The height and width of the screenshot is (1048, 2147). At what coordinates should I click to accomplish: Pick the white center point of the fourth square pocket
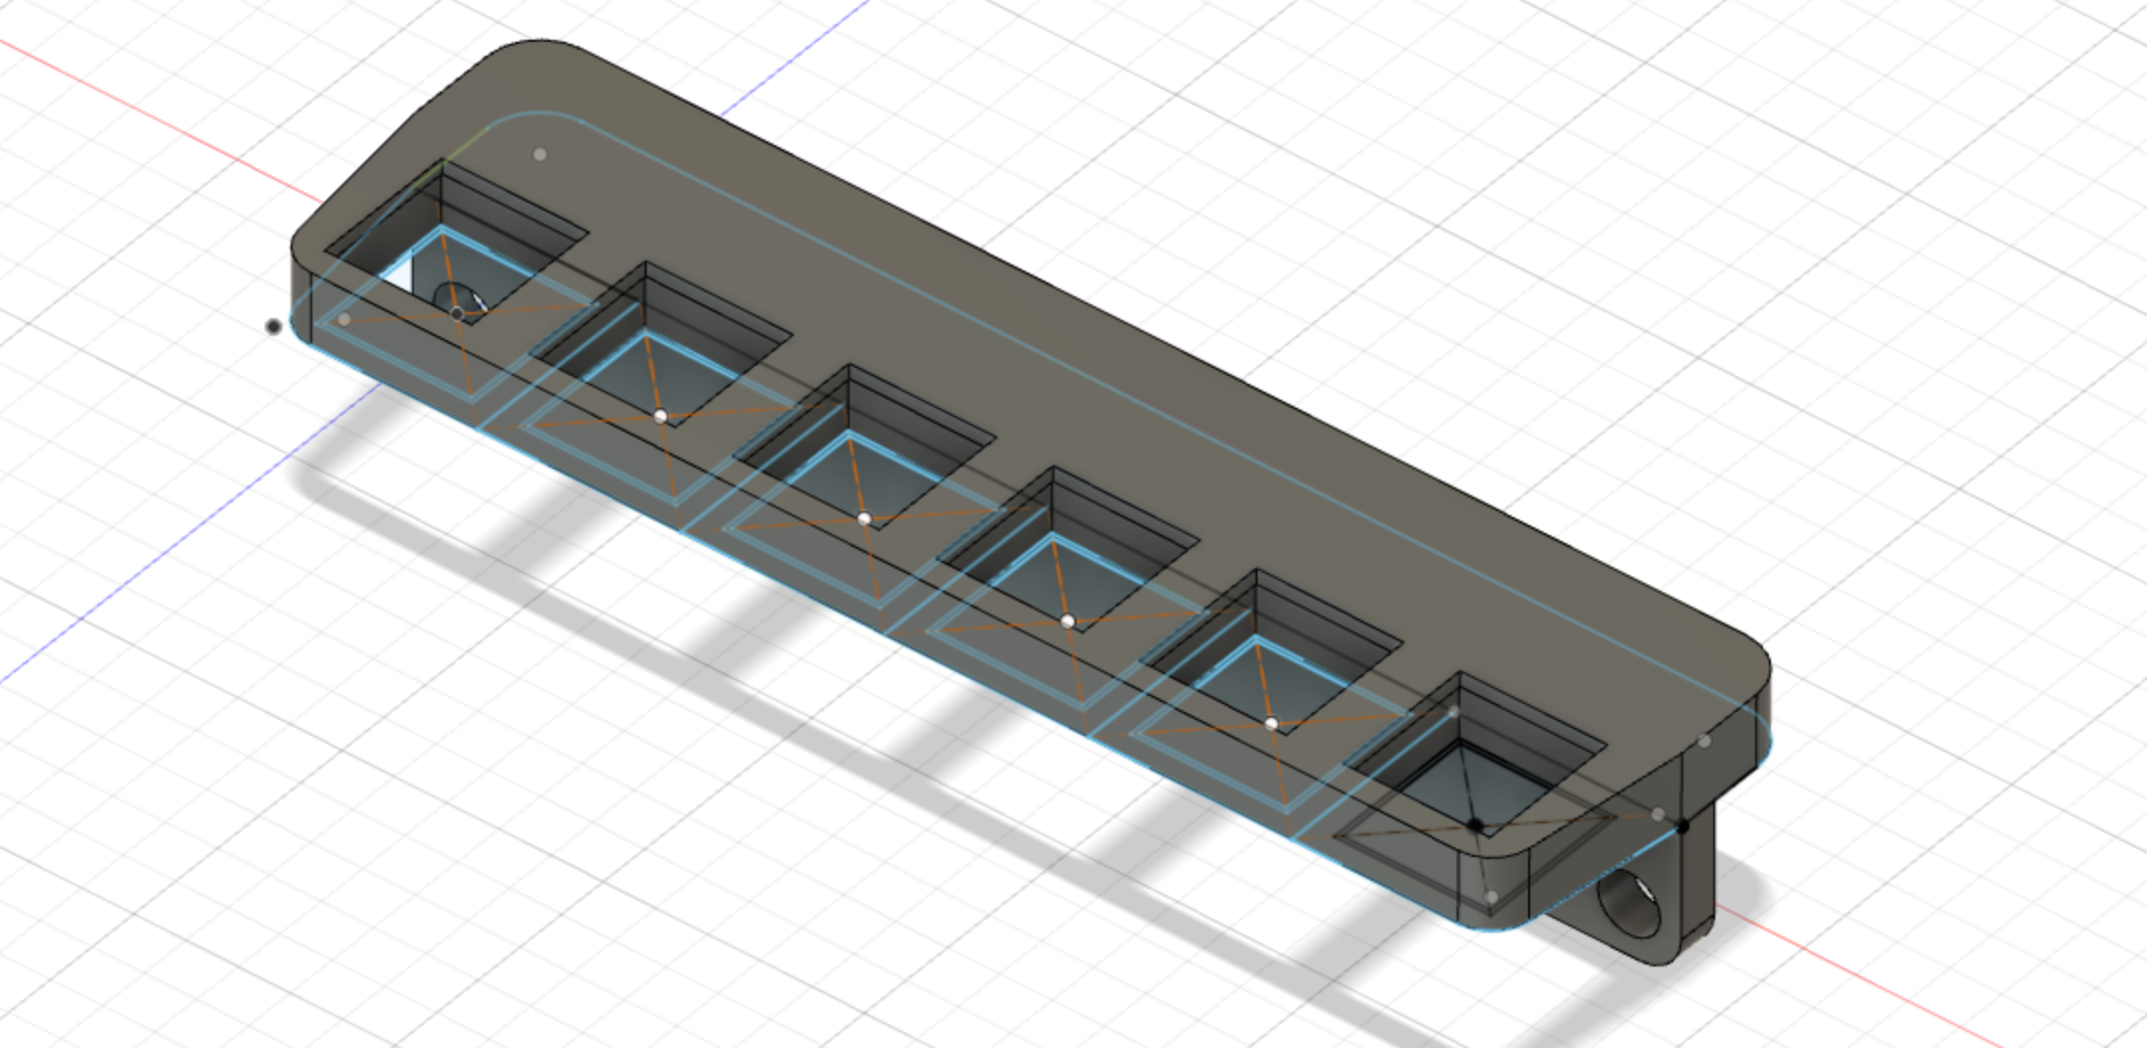tap(1068, 621)
